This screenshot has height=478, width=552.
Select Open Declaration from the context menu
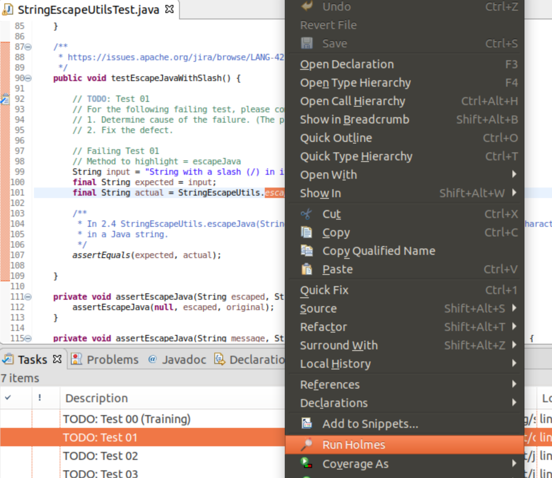[347, 64]
